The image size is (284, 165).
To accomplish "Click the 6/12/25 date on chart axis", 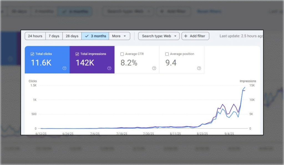I will [x=41, y=134].
